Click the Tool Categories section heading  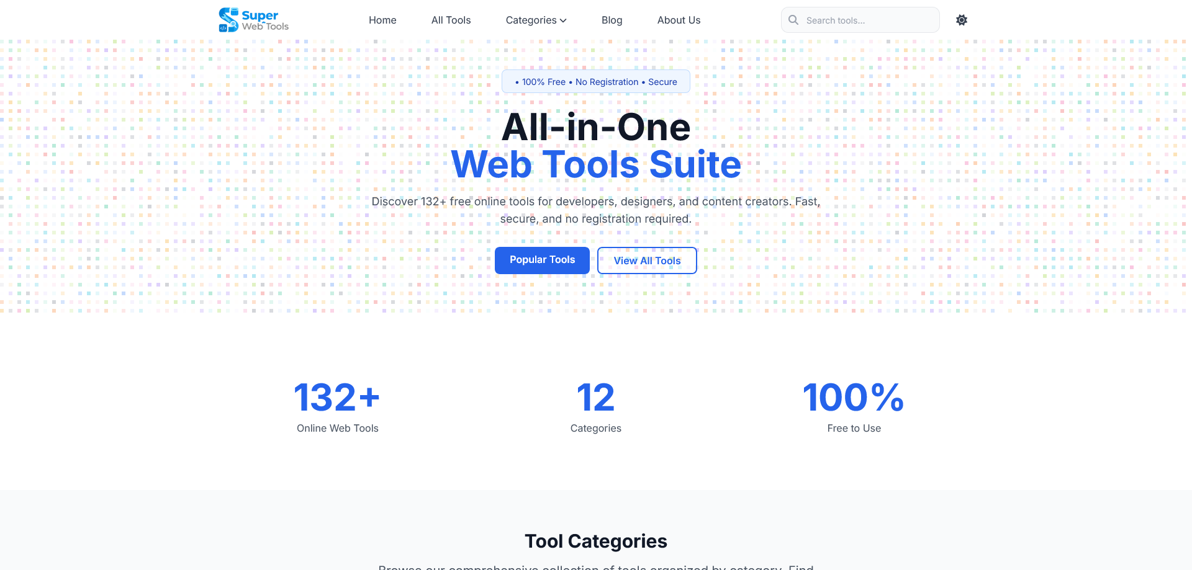tap(595, 541)
